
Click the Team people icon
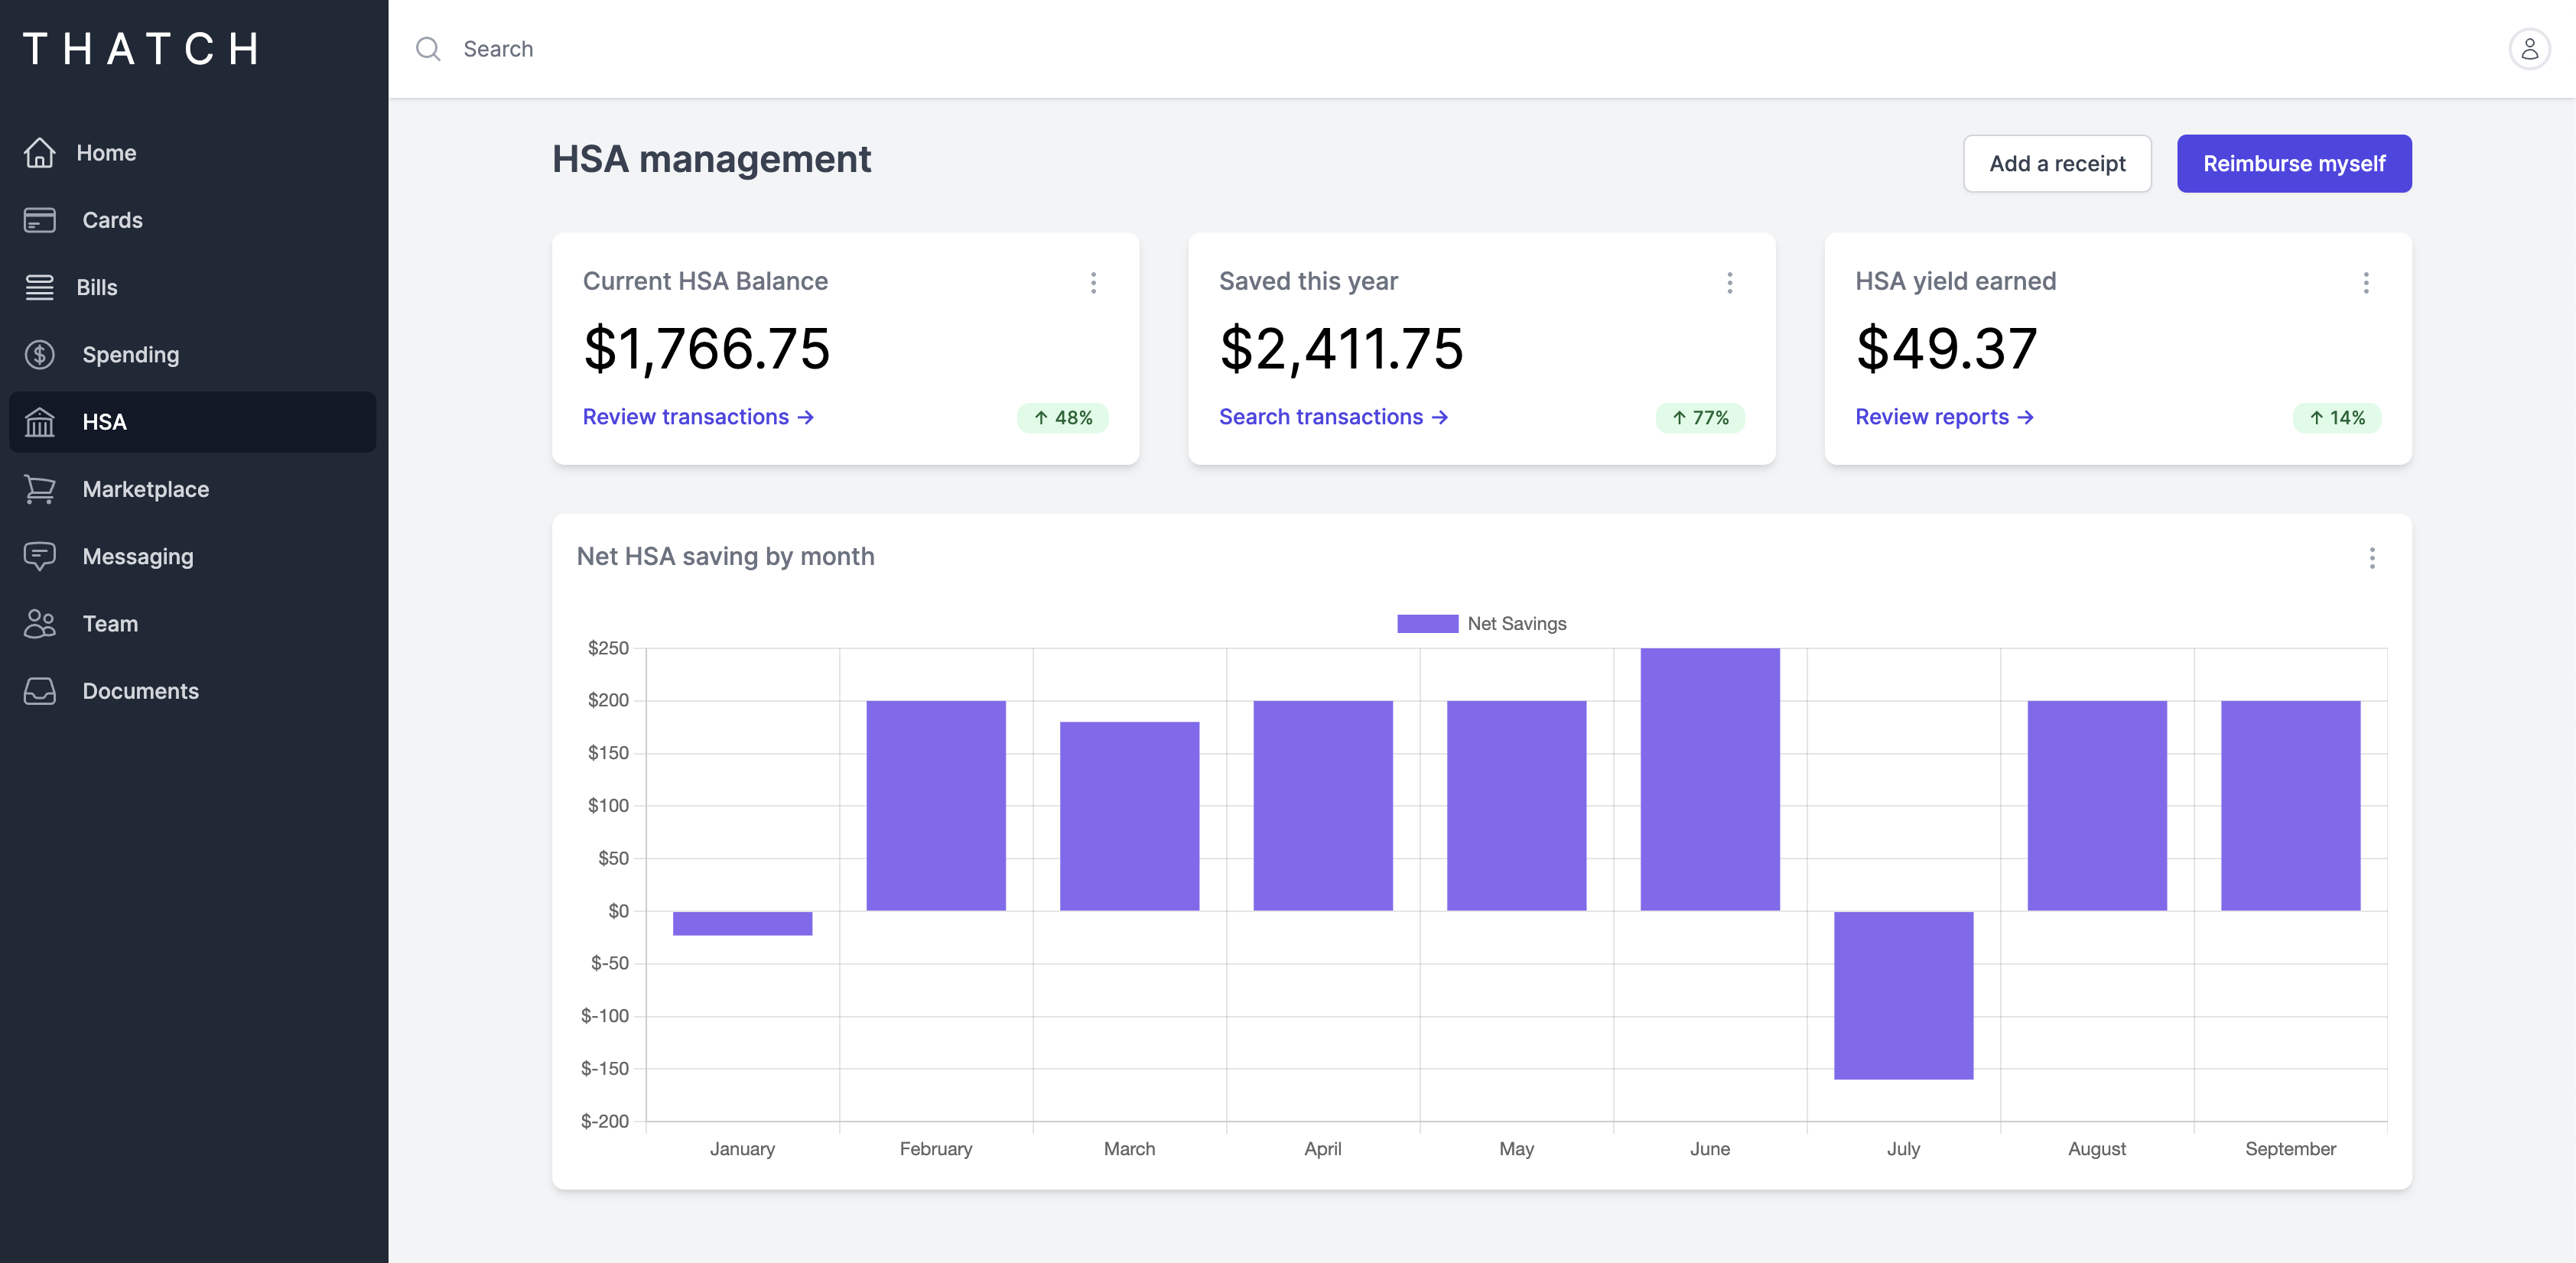coord(40,624)
